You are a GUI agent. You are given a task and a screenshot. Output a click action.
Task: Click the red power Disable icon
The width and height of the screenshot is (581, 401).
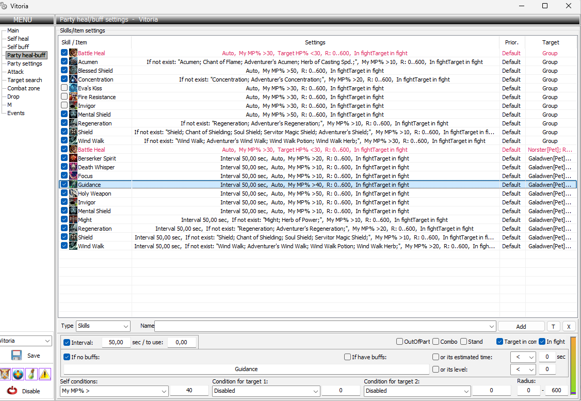pos(12,391)
